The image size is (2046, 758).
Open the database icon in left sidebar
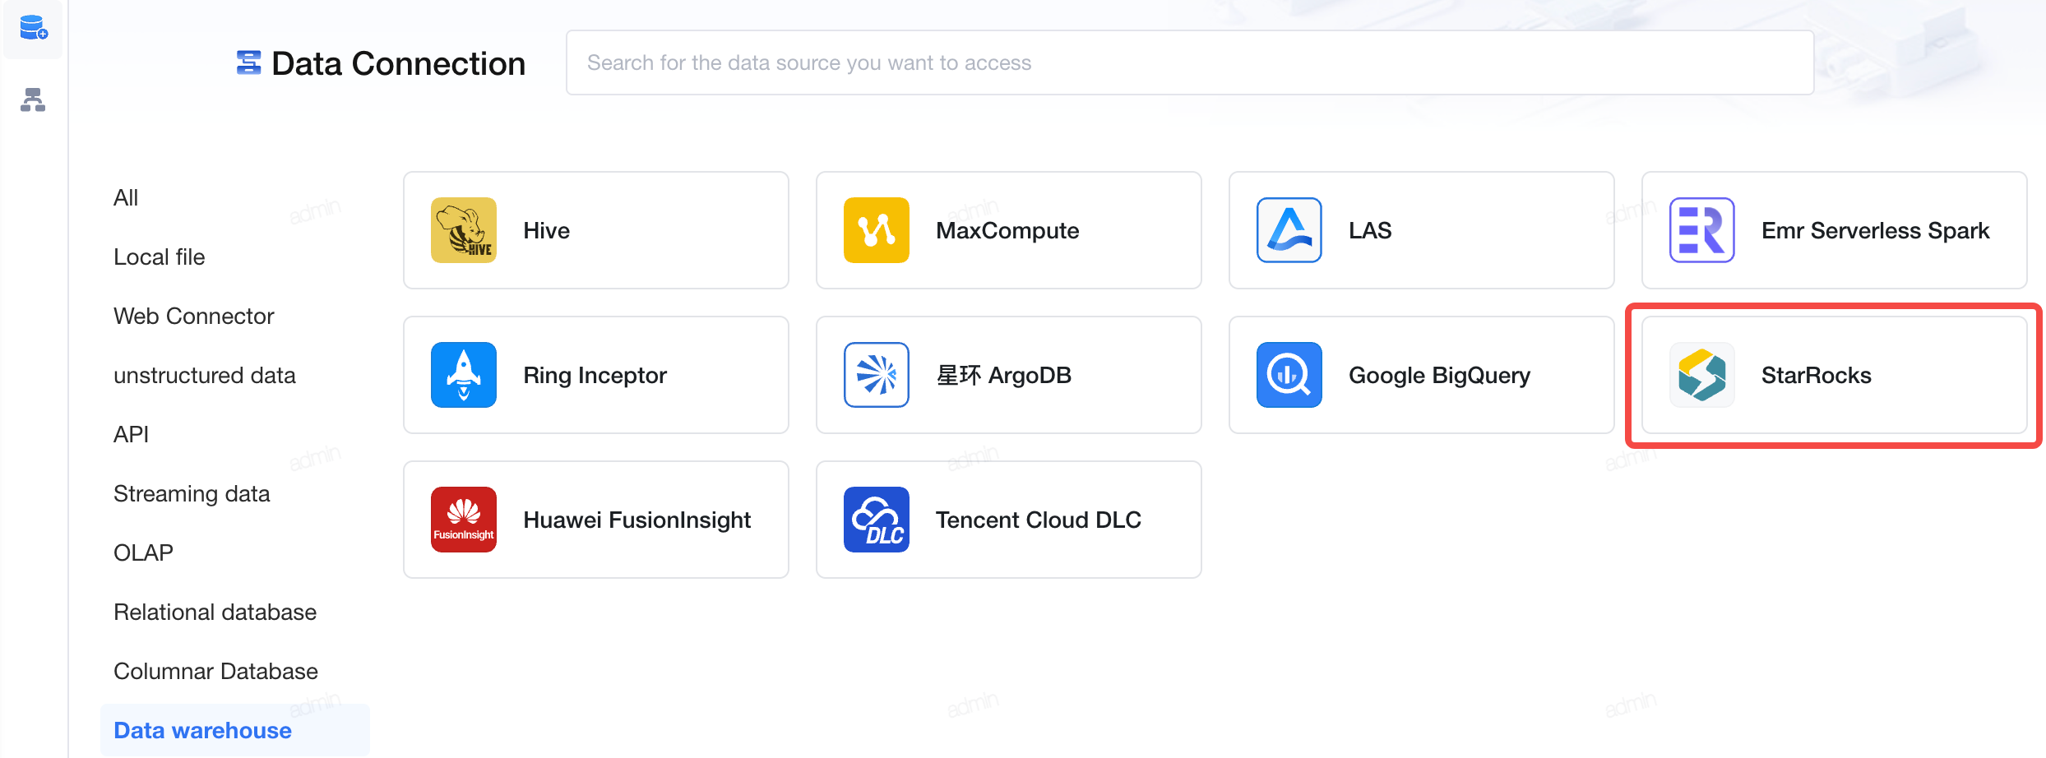tap(33, 29)
